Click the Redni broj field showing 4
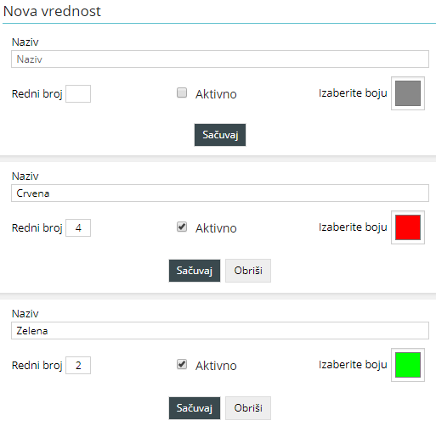The width and height of the screenshot is (436, 426). 78,227
